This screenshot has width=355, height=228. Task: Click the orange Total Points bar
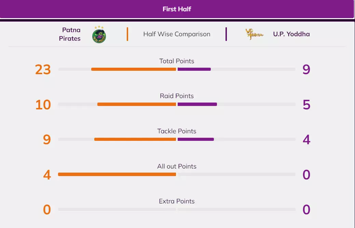134,69
